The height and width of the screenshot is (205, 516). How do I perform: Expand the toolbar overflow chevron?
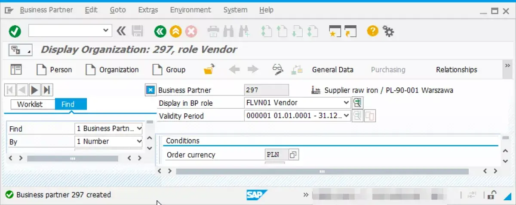507,65
